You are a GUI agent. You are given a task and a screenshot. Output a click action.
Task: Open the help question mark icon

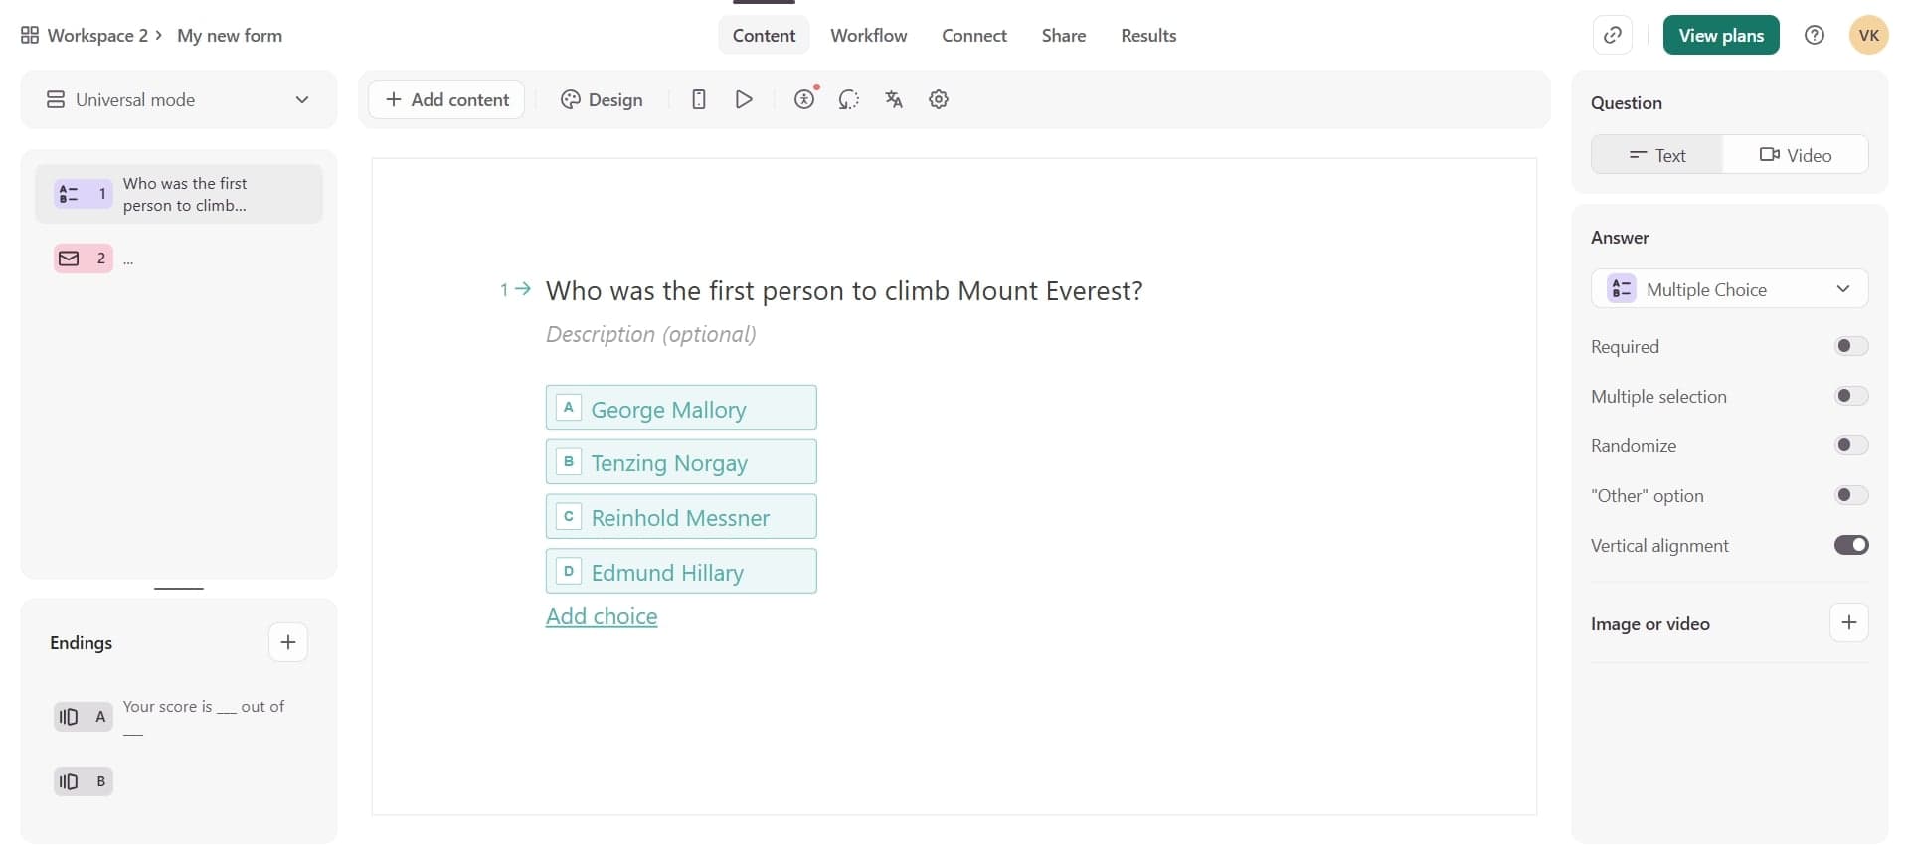(x=1815, y=36)
